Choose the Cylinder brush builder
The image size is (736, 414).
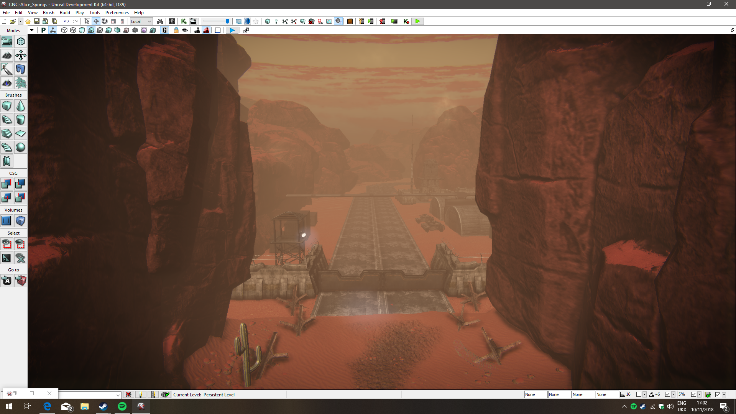[x=21, y=120]
